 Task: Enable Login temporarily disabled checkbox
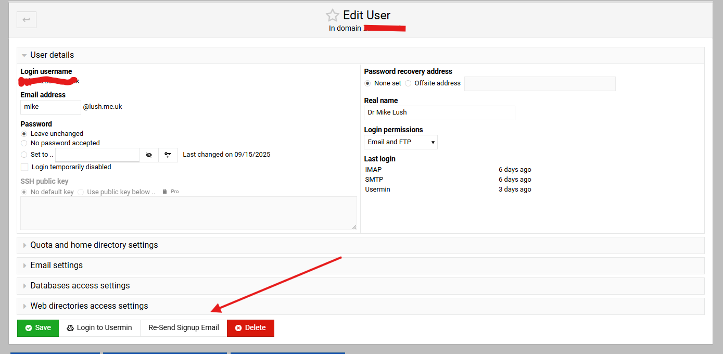24,167
